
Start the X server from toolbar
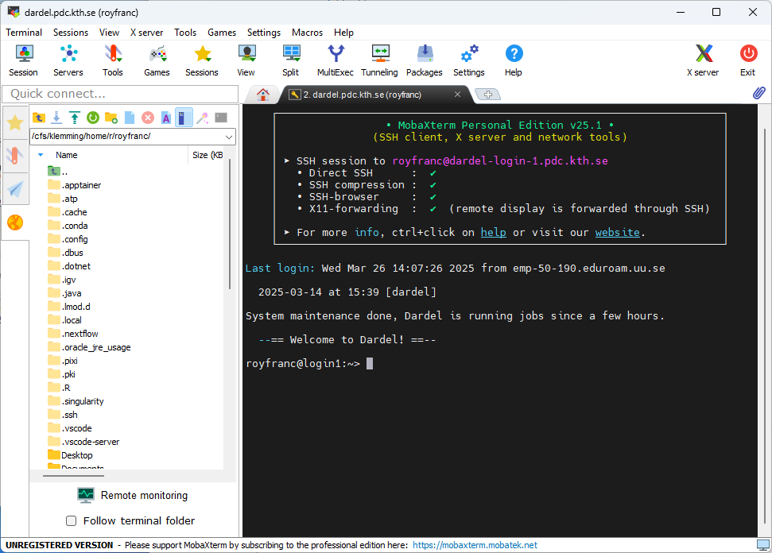point(702,60)
